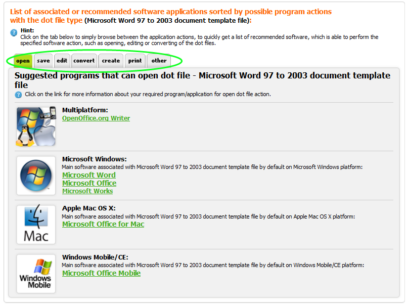The image size is (407, 304).
Task: Open the other tab
Action: tap(159, 61)
